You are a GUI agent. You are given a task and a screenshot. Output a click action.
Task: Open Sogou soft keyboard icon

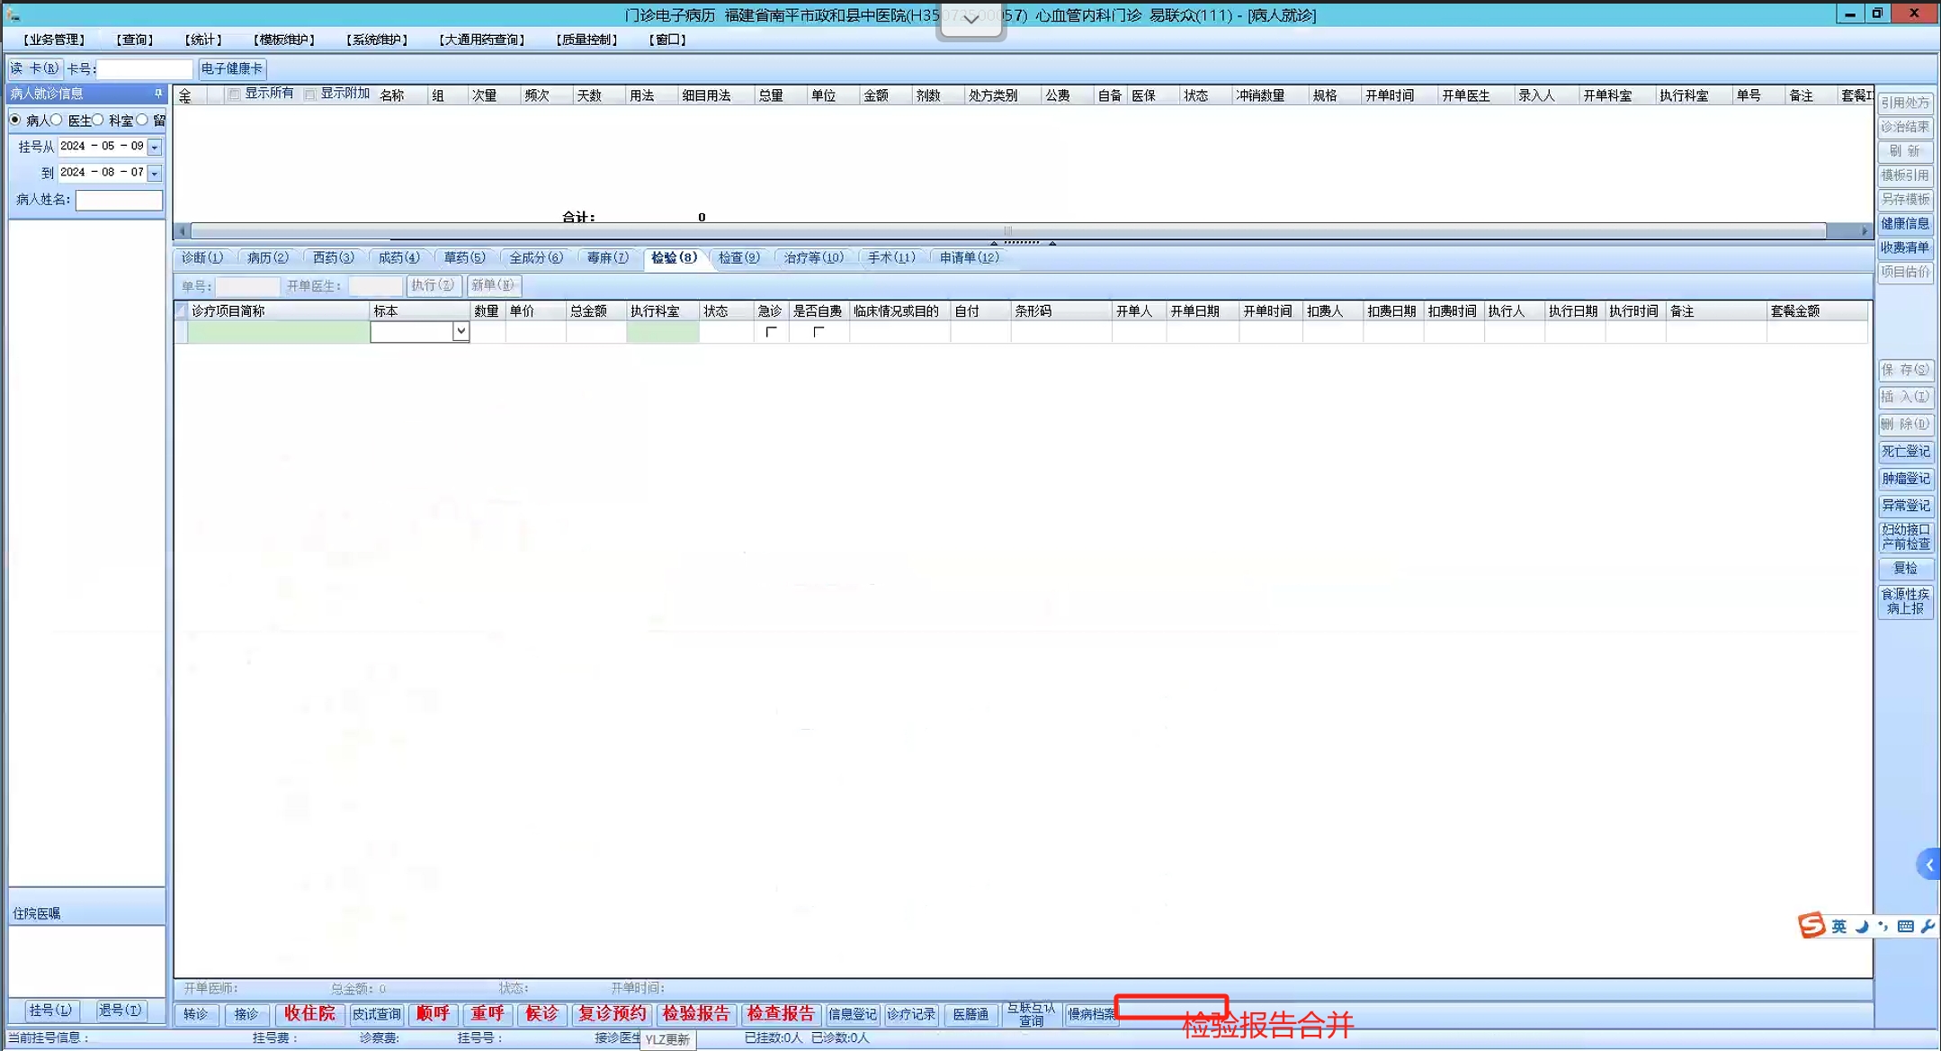[1905, 926]
